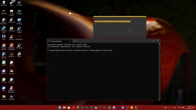Select the Discord desktop shortcut

click(4, 72)
